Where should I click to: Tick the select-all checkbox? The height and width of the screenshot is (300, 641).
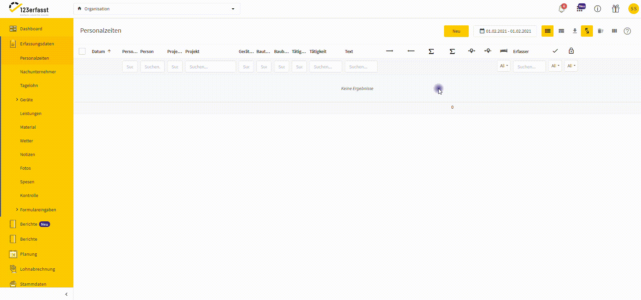click(x=82, y=51)
